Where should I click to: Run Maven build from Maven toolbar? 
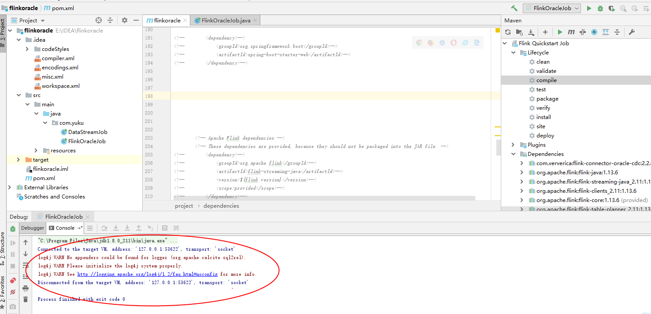point(560,32)
